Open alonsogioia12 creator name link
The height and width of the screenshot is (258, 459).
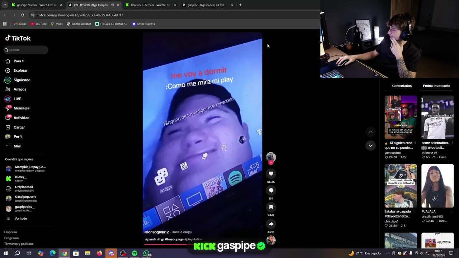[x=157, y=232]
